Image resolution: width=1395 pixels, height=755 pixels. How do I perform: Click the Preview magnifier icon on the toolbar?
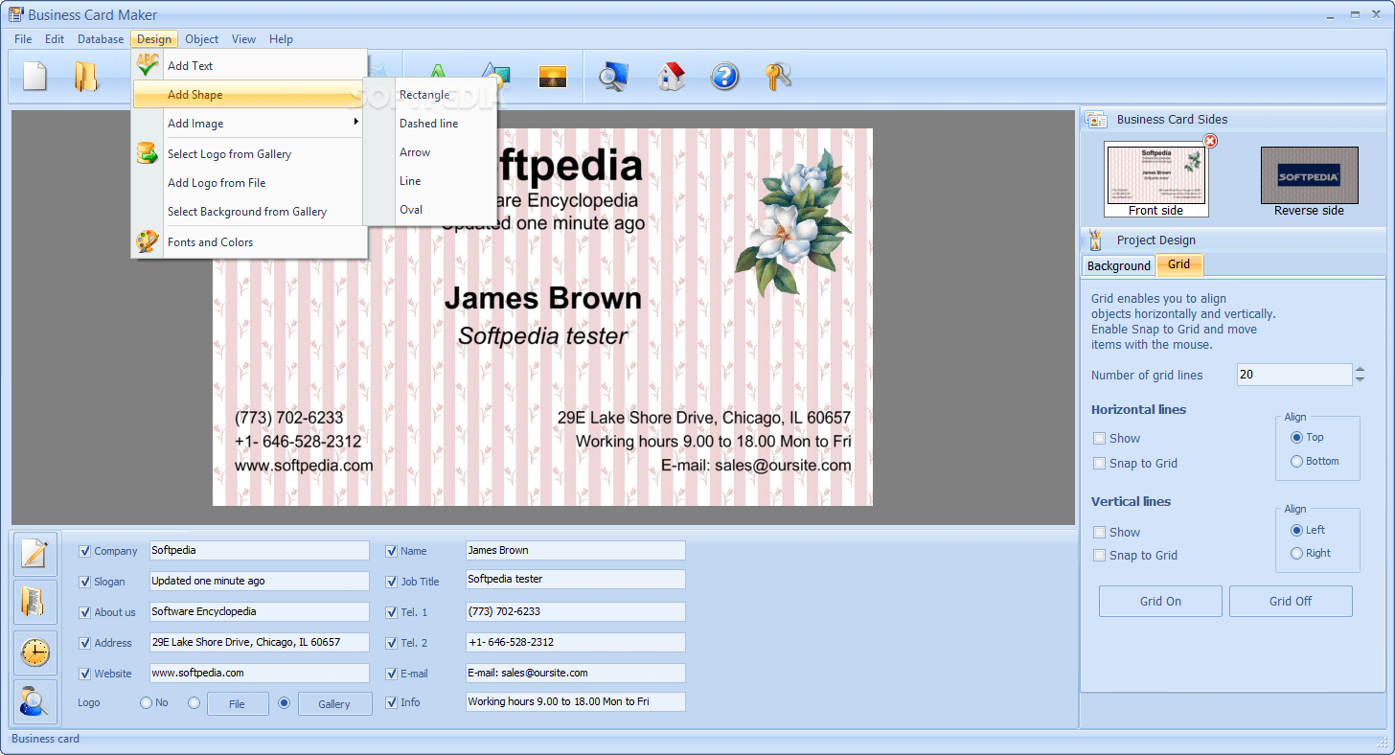pyautogui.click(x=613, y=77)
